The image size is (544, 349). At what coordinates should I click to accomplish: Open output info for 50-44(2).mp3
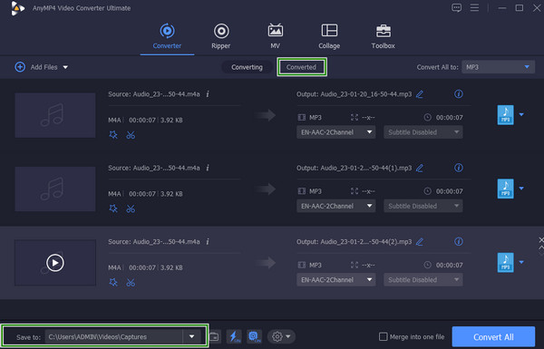[x=459, y=241]
